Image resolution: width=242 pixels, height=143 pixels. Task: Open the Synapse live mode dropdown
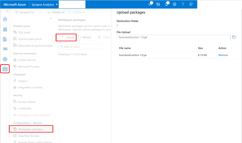coord(28,12)
